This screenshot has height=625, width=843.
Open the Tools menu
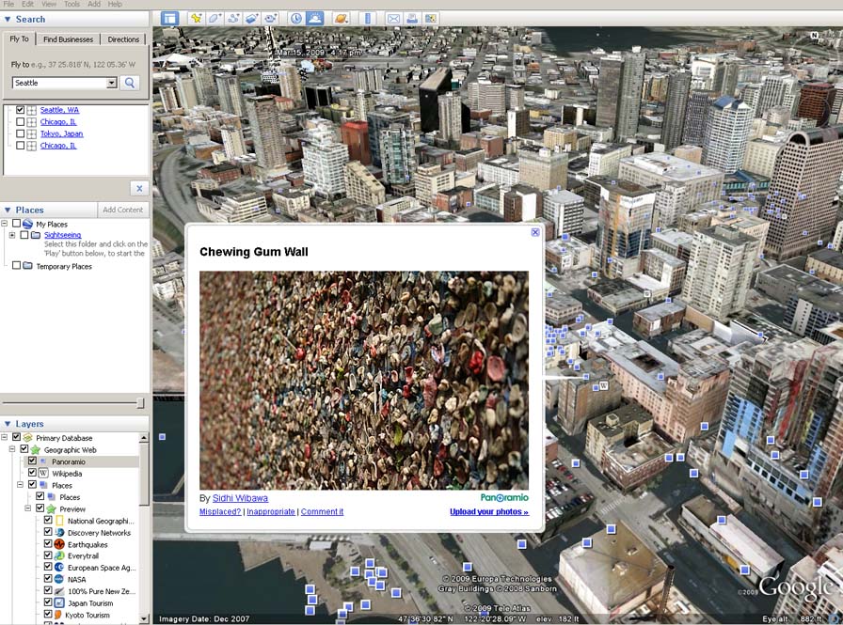tap(72, 4)
